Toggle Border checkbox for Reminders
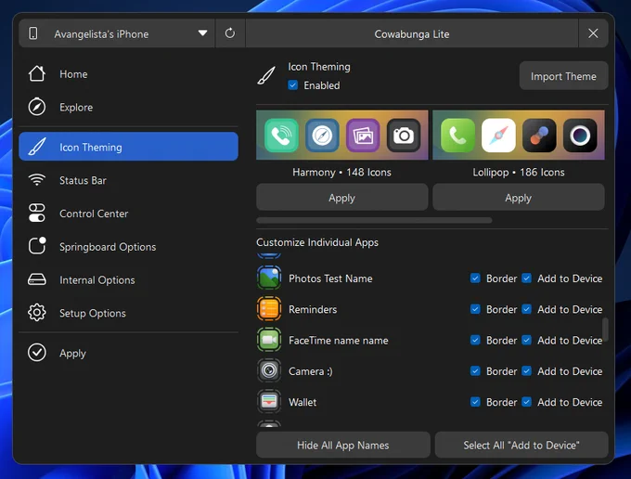The height and width of the screenshot is (479, 631). [475, 309]
